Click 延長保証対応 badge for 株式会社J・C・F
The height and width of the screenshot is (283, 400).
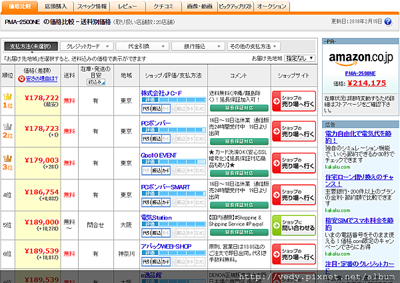click(x=239, y=108)
